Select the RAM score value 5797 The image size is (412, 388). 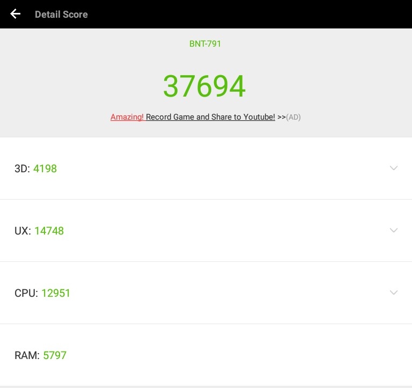coord(55,355)
